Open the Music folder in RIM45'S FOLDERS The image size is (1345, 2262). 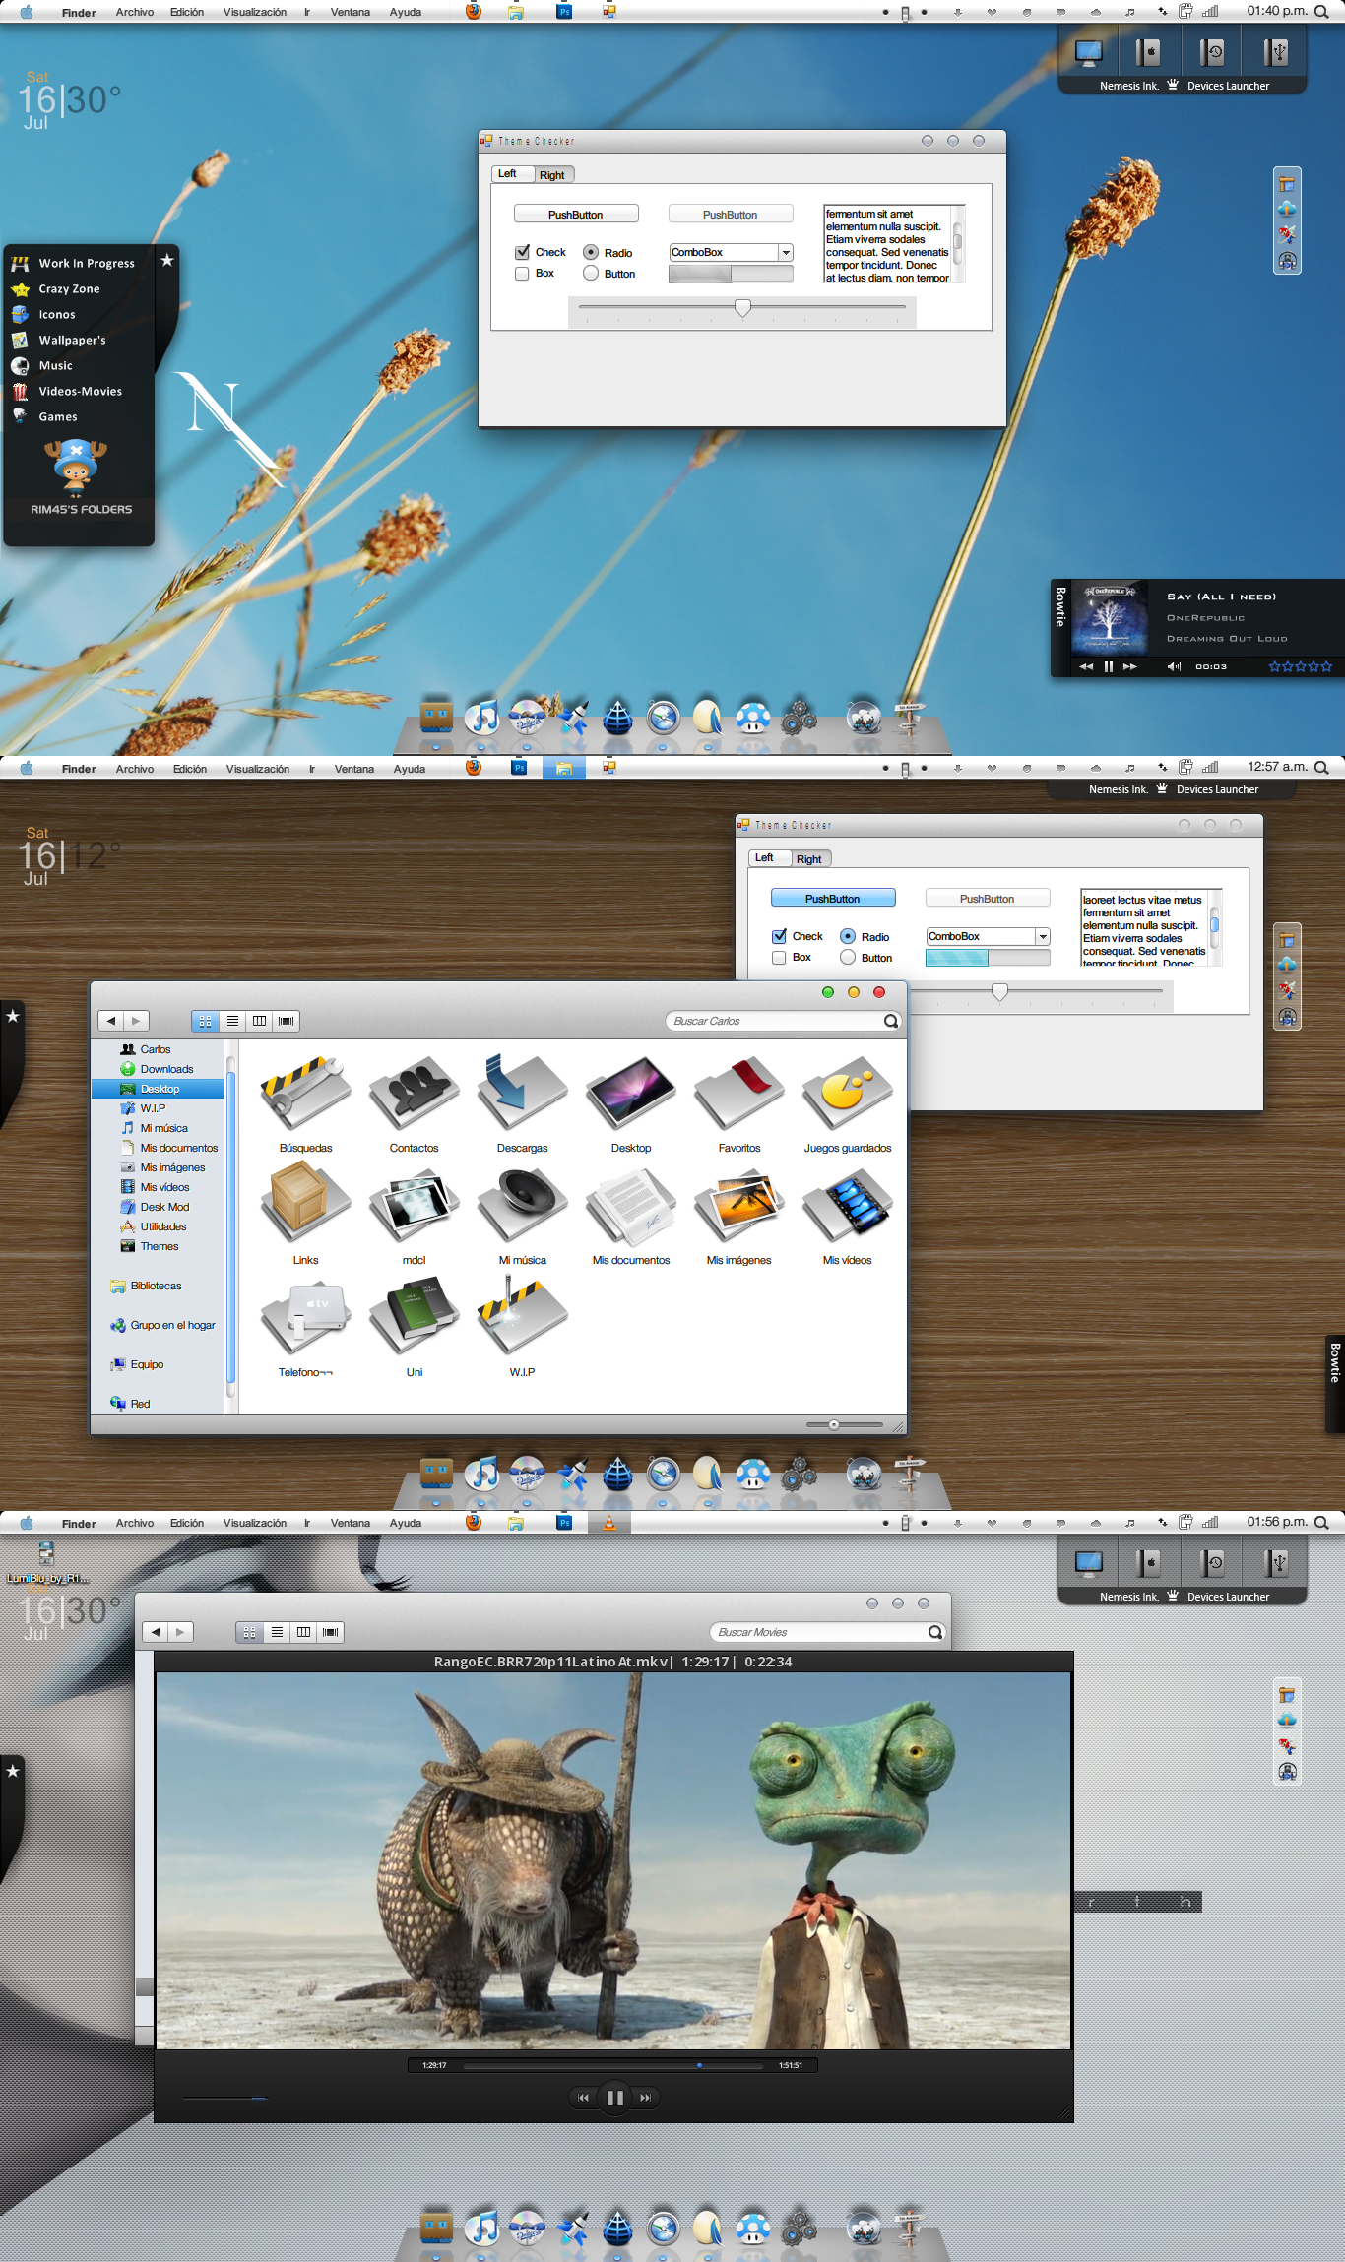(x=42, y=365)
